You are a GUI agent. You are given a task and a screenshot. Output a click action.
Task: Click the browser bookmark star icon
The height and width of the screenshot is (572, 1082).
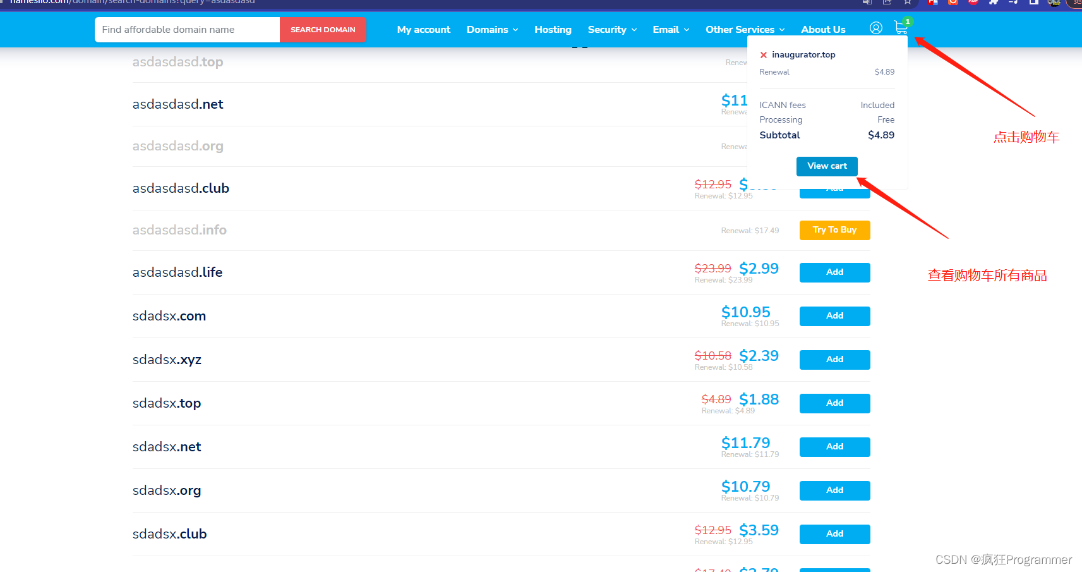(x=908, y=2)
